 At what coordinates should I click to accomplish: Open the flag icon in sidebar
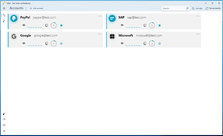tap(4, 120)
